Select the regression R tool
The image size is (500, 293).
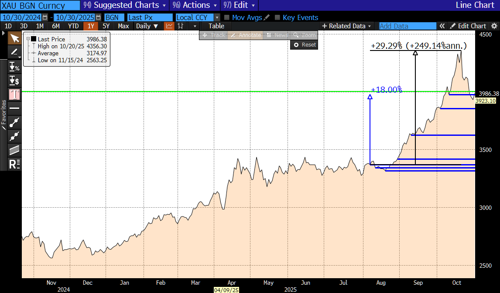[x=14, y=164]
